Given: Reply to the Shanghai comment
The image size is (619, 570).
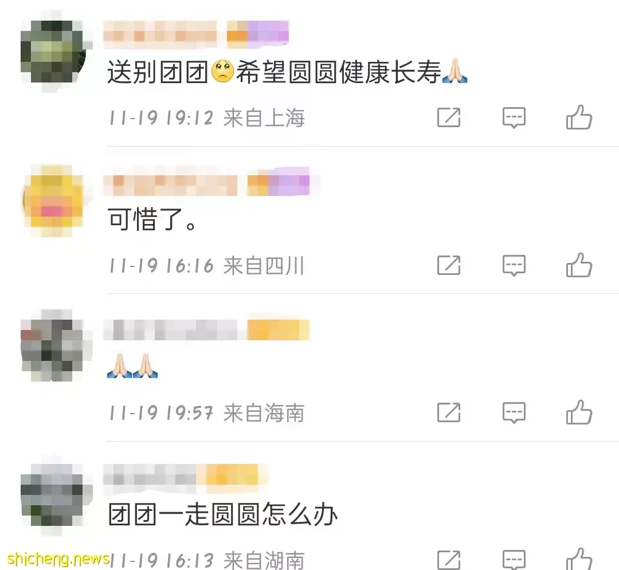Looking at the screenshot, I should pos(514,117).
